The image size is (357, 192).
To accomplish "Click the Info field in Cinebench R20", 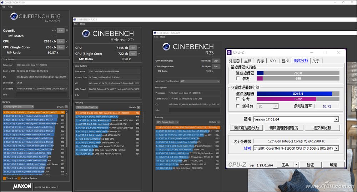I will [114, 95].
